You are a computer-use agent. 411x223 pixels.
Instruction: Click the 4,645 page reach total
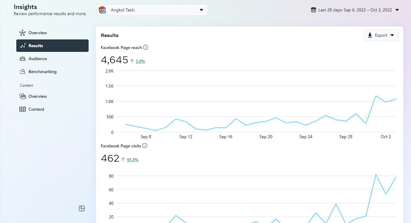point(114,60)
